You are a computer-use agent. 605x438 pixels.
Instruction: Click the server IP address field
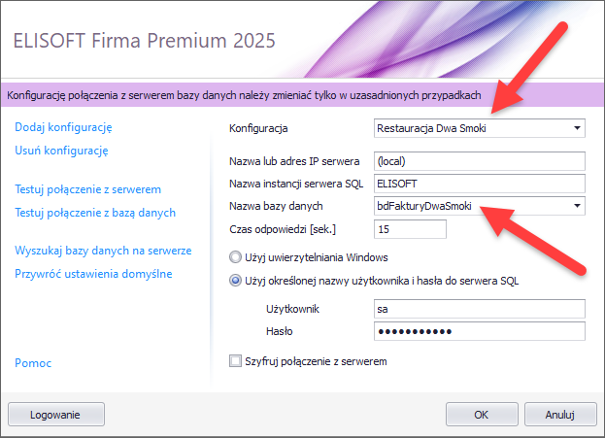[x=479, y=160]
